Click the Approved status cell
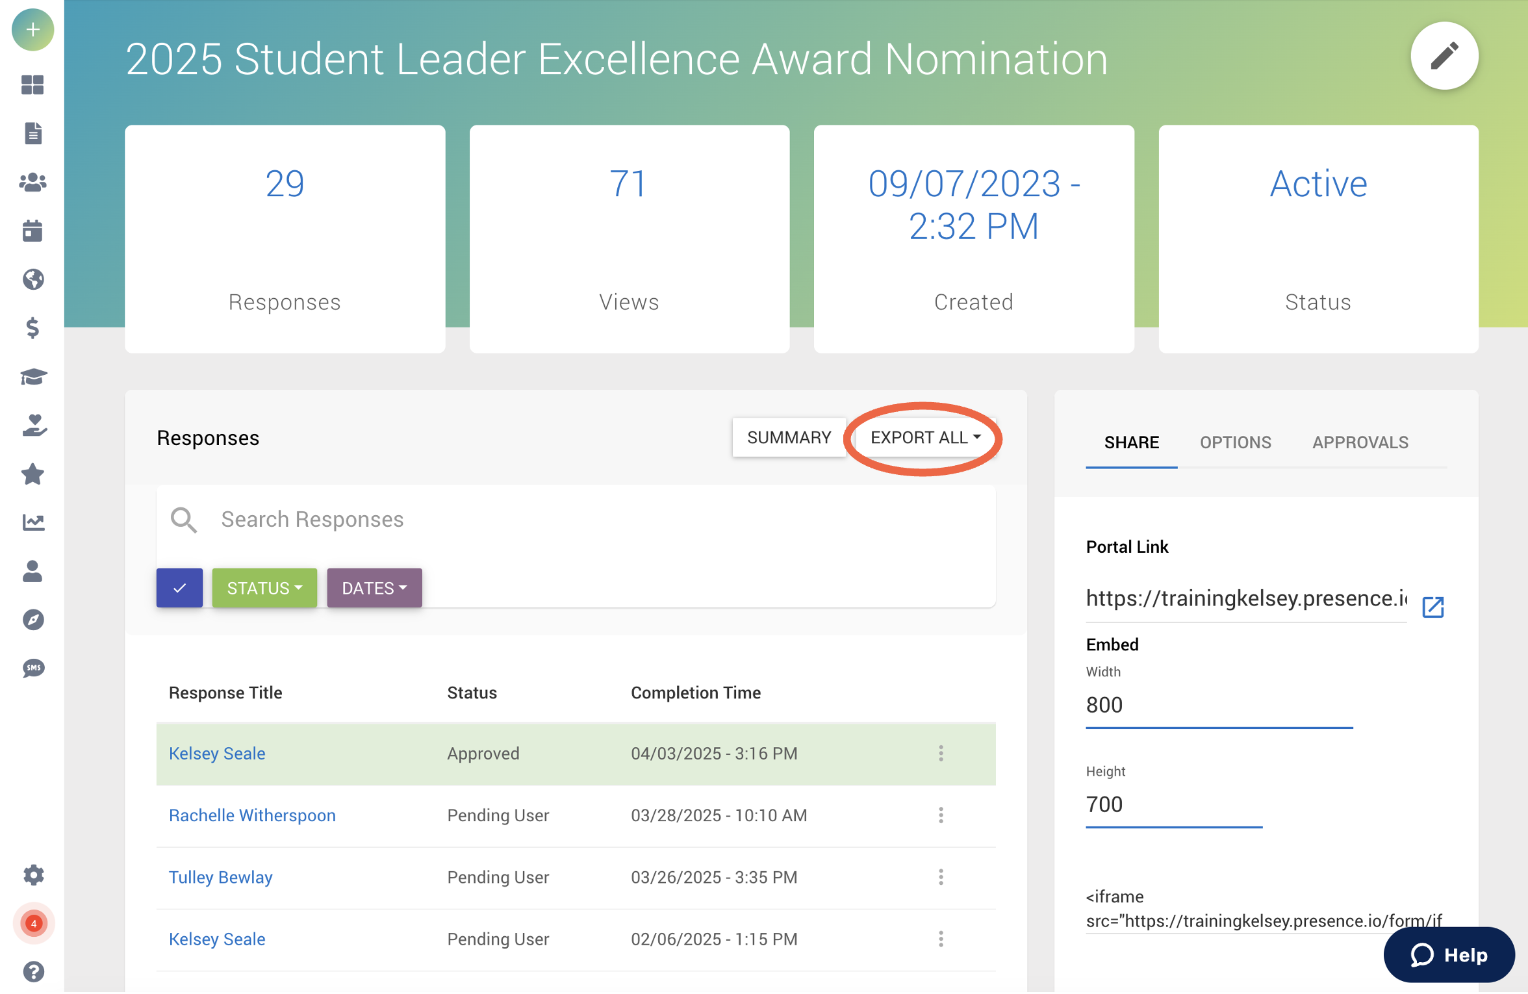Screen dimensions: 1528x994 483,754
